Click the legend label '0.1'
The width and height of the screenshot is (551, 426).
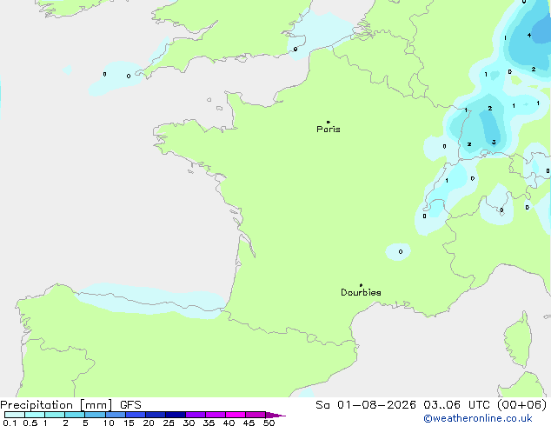tap(10, 423)
